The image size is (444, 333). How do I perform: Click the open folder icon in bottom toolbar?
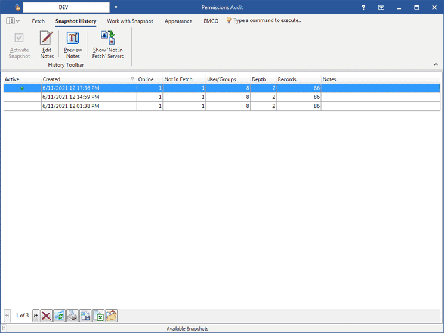tap(112, 316)
